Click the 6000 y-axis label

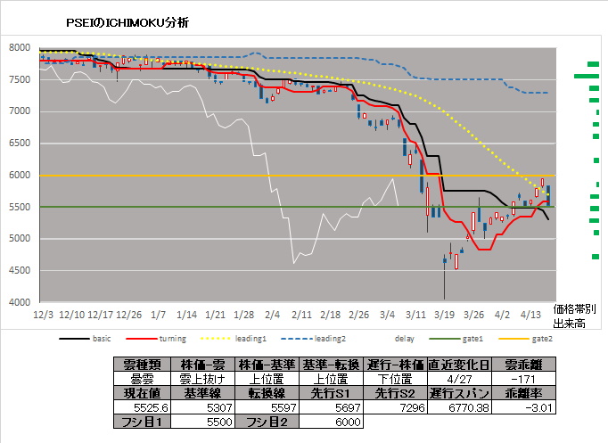click(x=20, y=175)
